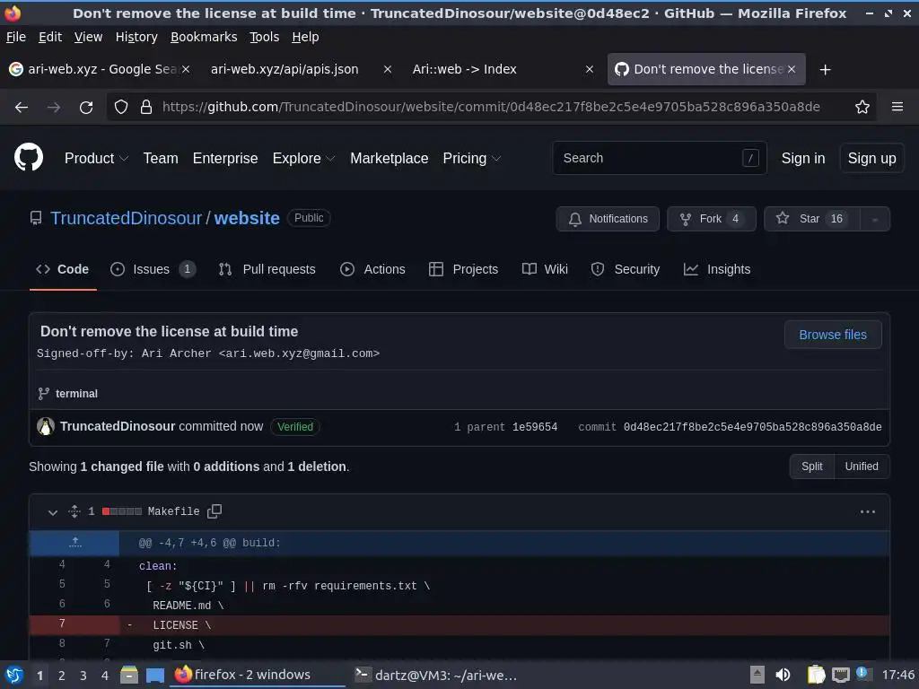Image resolution: width=919 pixels, height=689 pixels.
Task: Open the Projects tab
Action: (x=463, y=269)
